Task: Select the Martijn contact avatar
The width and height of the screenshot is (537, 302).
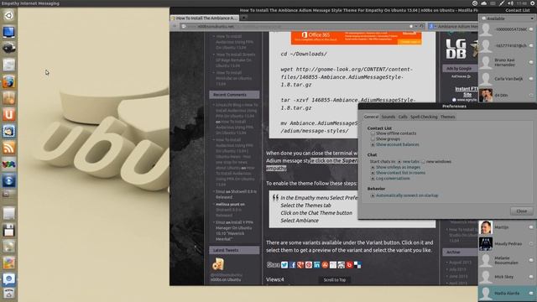Action: click(485, 227)
